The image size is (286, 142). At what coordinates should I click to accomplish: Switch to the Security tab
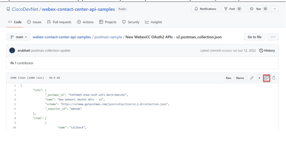[x=131, y=22]
